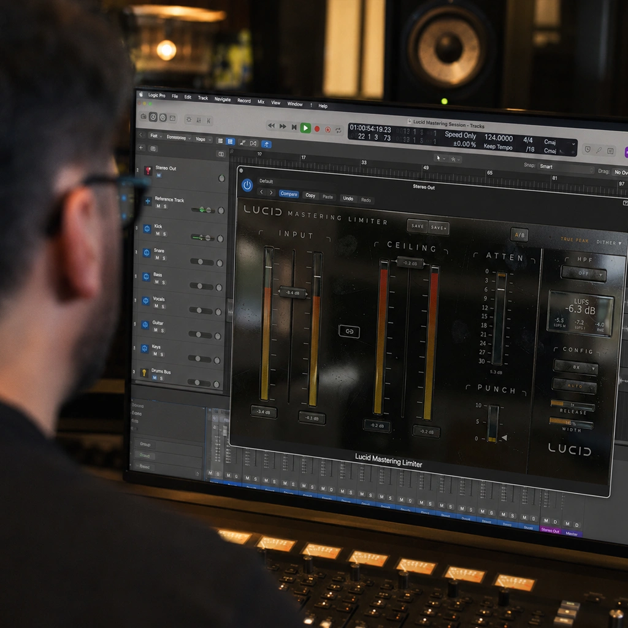The width and height of the screenshot is (628, 628).
Task: Open the HPF dropdown set to OFF
Action: point(584,274)
